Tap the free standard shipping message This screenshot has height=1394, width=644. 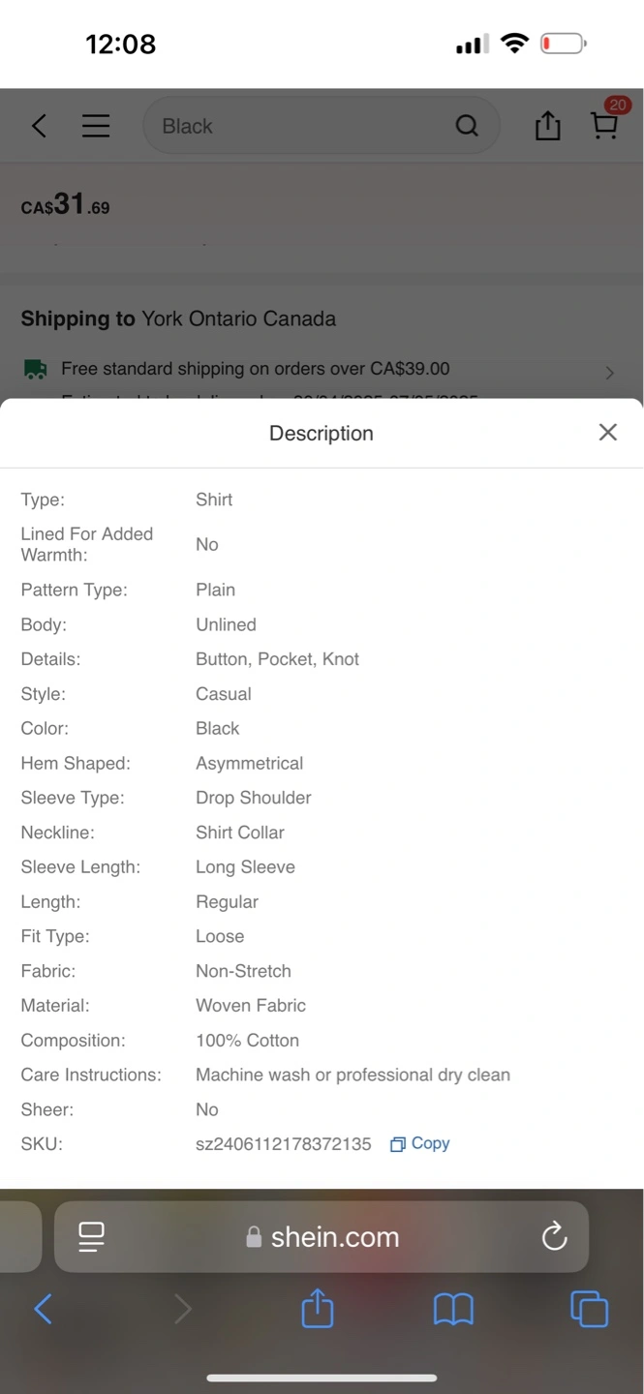pyautogui.click(x=255, y=369)
